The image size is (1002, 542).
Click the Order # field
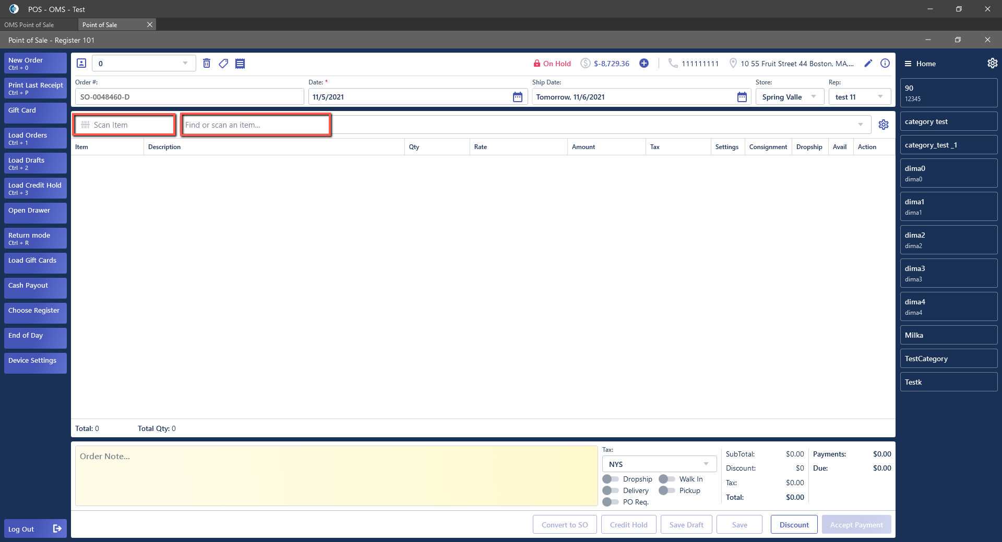pos(189,97)
